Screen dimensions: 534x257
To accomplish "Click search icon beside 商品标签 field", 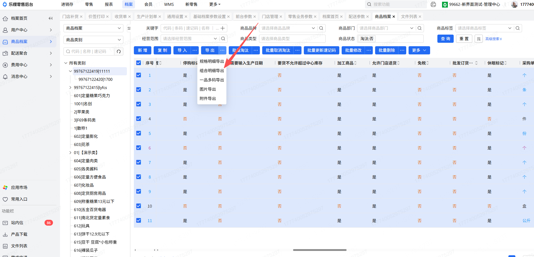I will [518, 28].
